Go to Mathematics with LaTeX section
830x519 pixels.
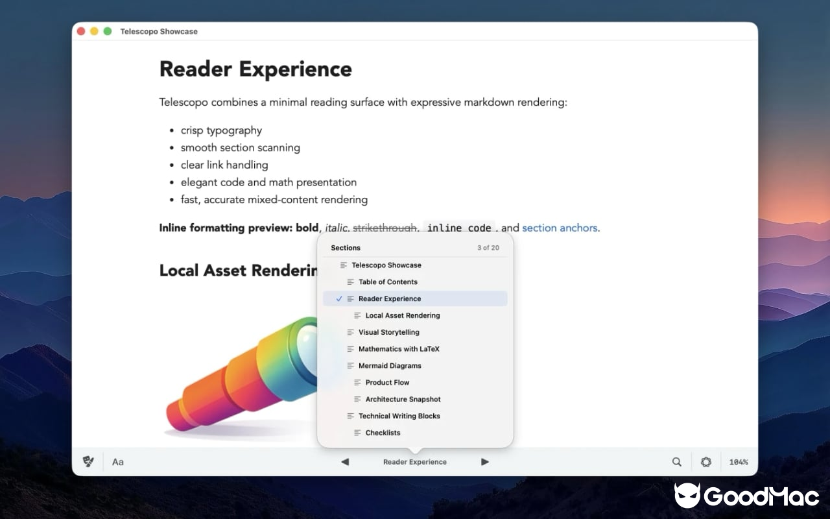pos(399,349)
